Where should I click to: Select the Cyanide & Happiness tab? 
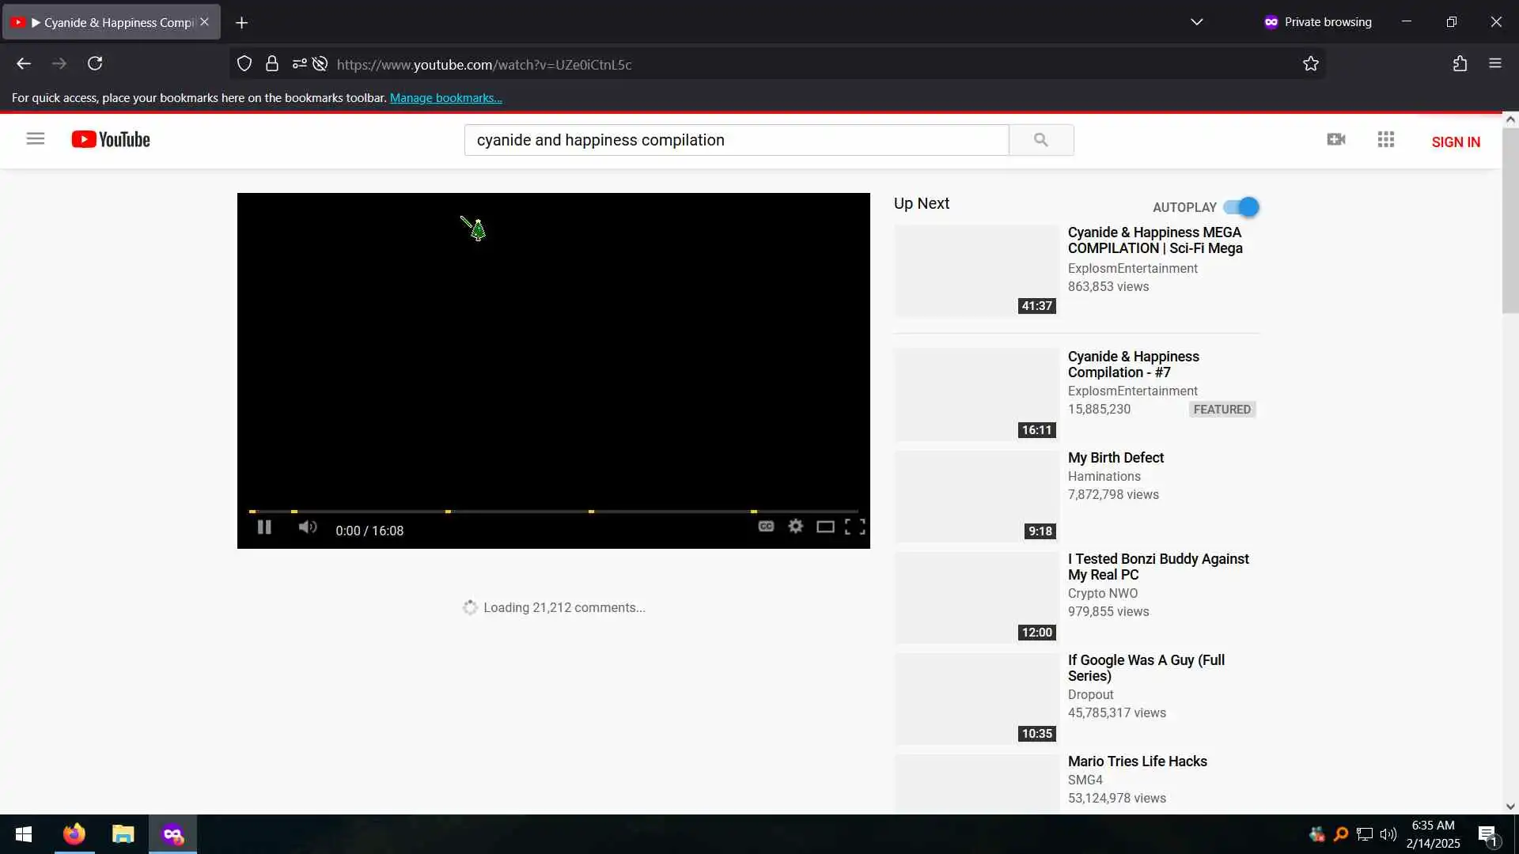(111, 22)
